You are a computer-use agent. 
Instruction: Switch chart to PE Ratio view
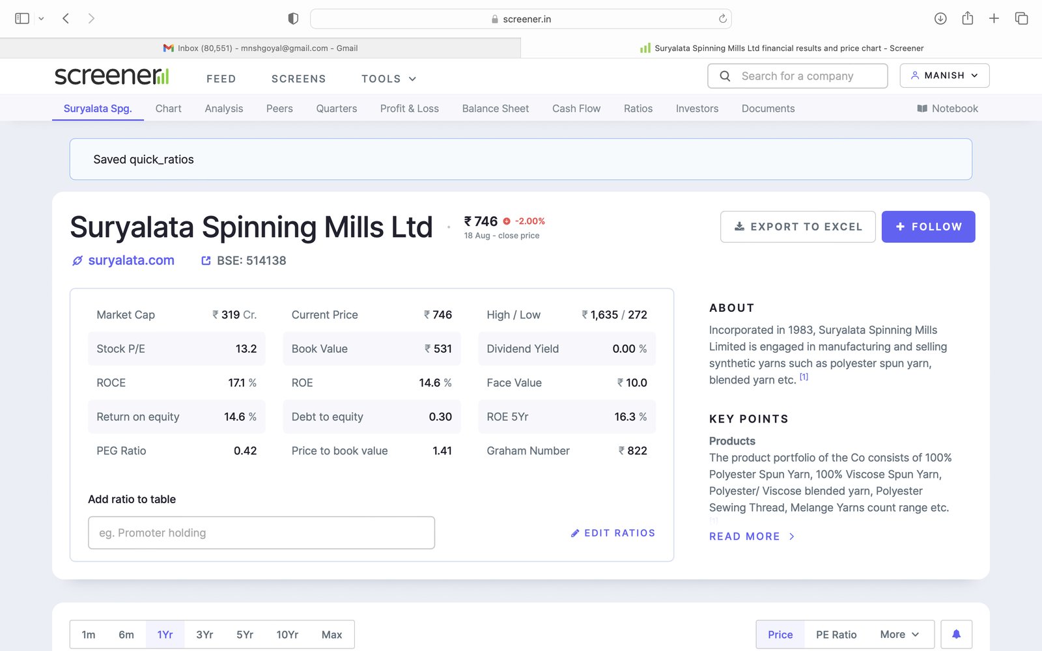click(836, 635)
